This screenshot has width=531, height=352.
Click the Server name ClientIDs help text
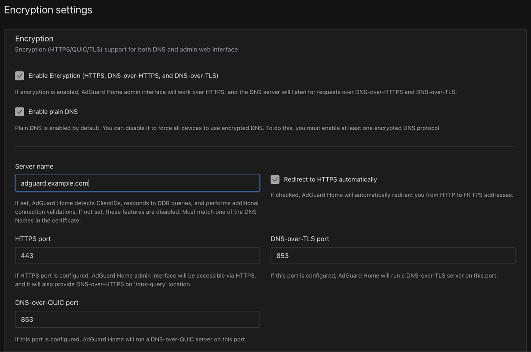[136, 212]
